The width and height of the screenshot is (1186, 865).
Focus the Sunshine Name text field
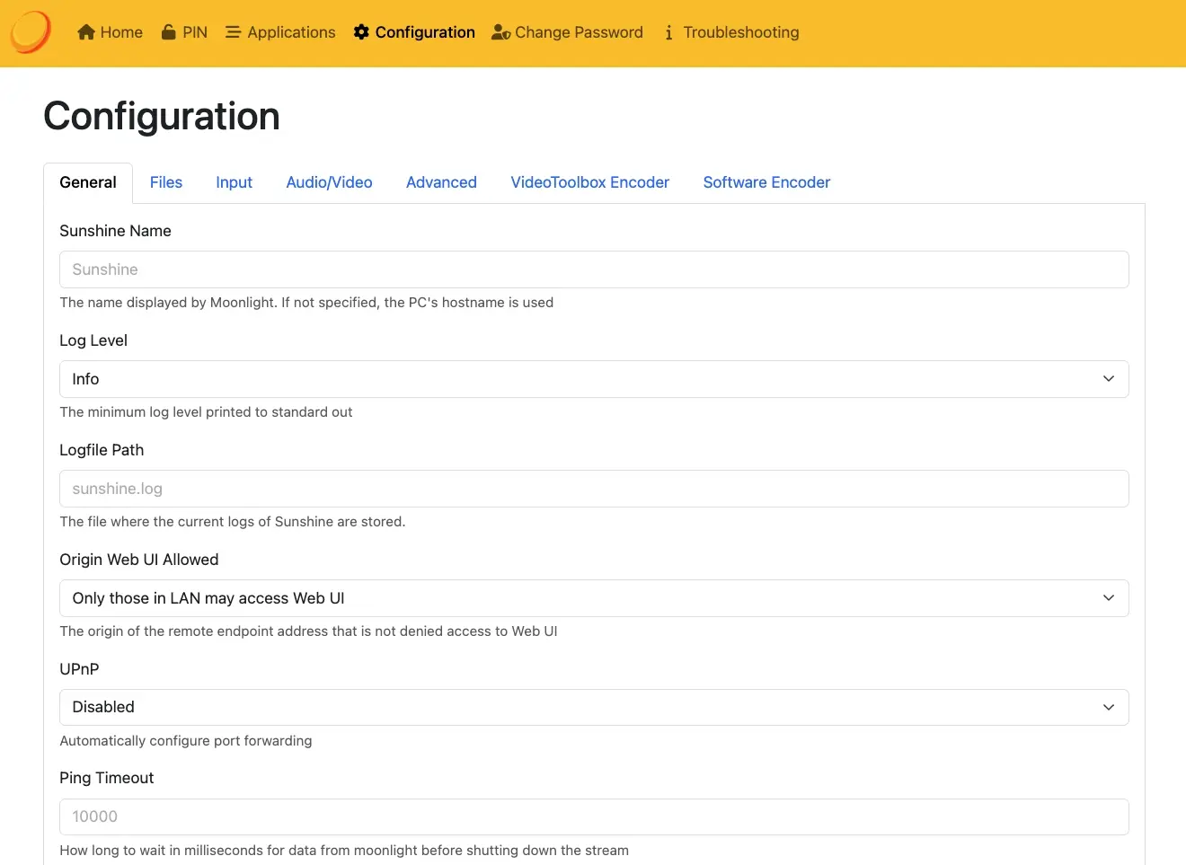593,269
